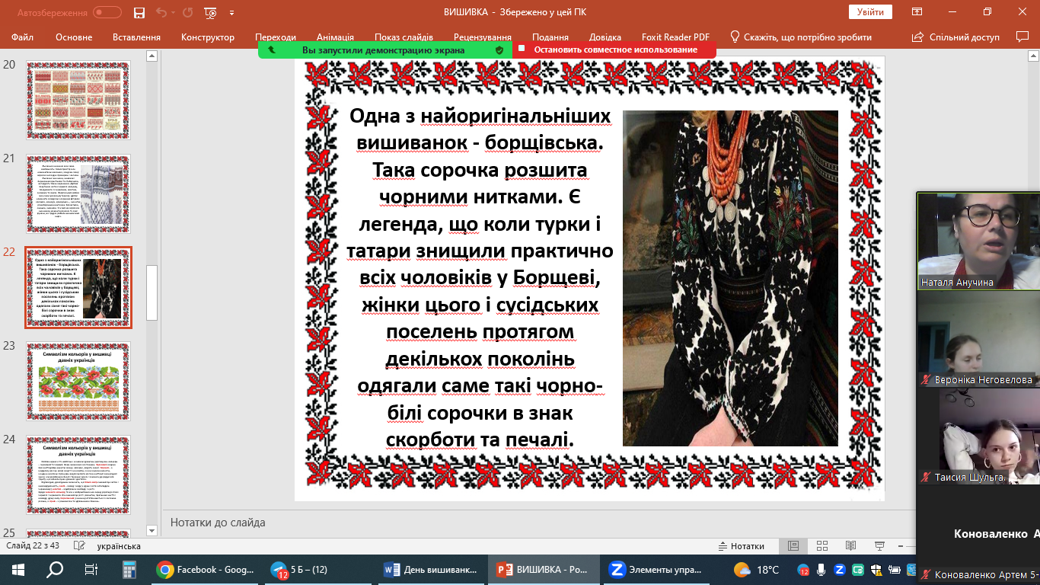Click the Коноваленко Артем participant tile
Viewport: 1040px width, 585px height.
(978, 535)
